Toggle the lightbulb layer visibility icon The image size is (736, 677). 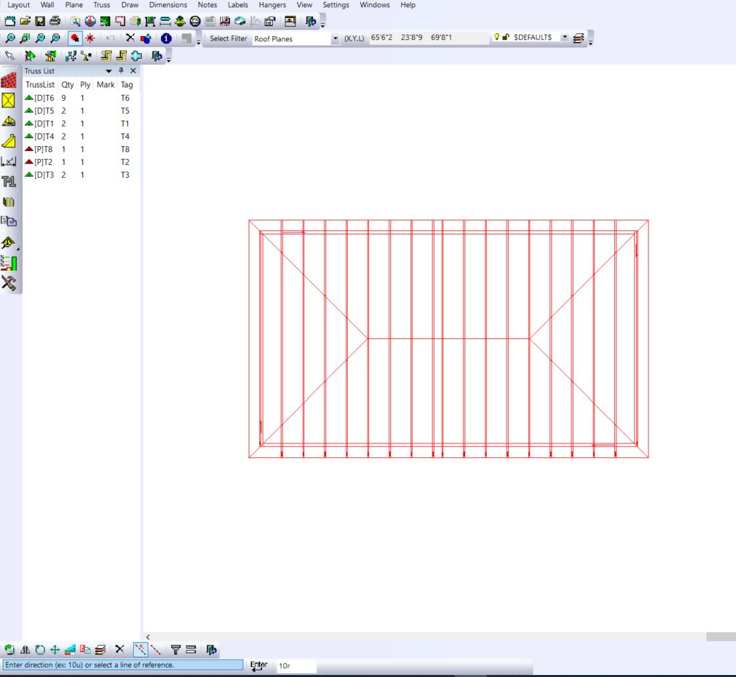pyautogui.click(x=496, y=38)
